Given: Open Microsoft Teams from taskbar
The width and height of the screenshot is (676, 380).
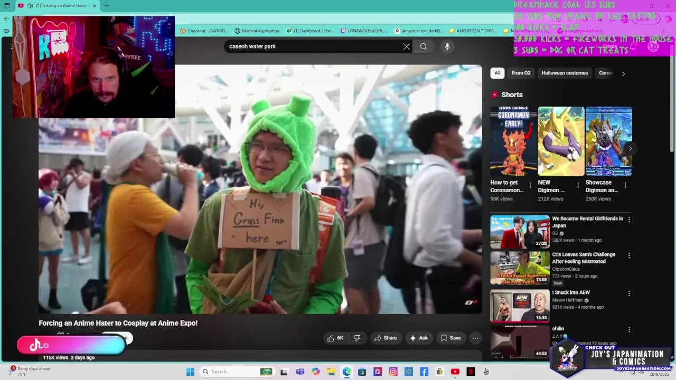Looking at the screenshot, I should click(300, 372).
